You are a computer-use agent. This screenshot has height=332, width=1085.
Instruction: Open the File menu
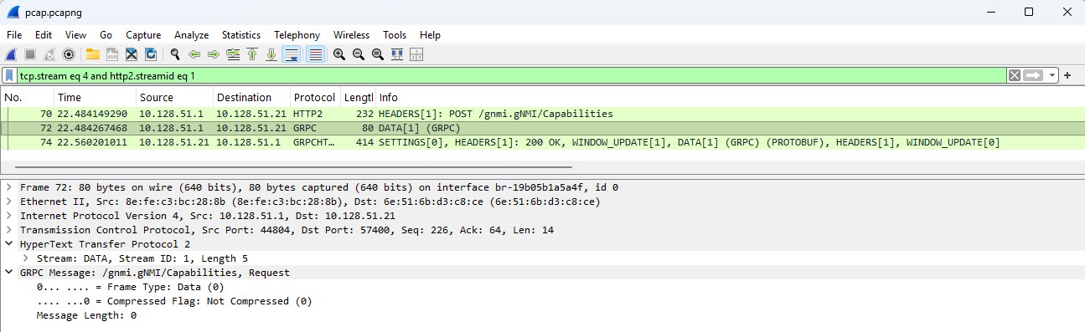[x=14, y=35]
